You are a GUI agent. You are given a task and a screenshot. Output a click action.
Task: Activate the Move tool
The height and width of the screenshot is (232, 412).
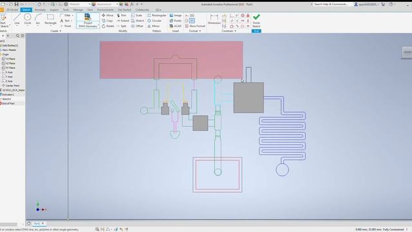(x=108, y=15)
